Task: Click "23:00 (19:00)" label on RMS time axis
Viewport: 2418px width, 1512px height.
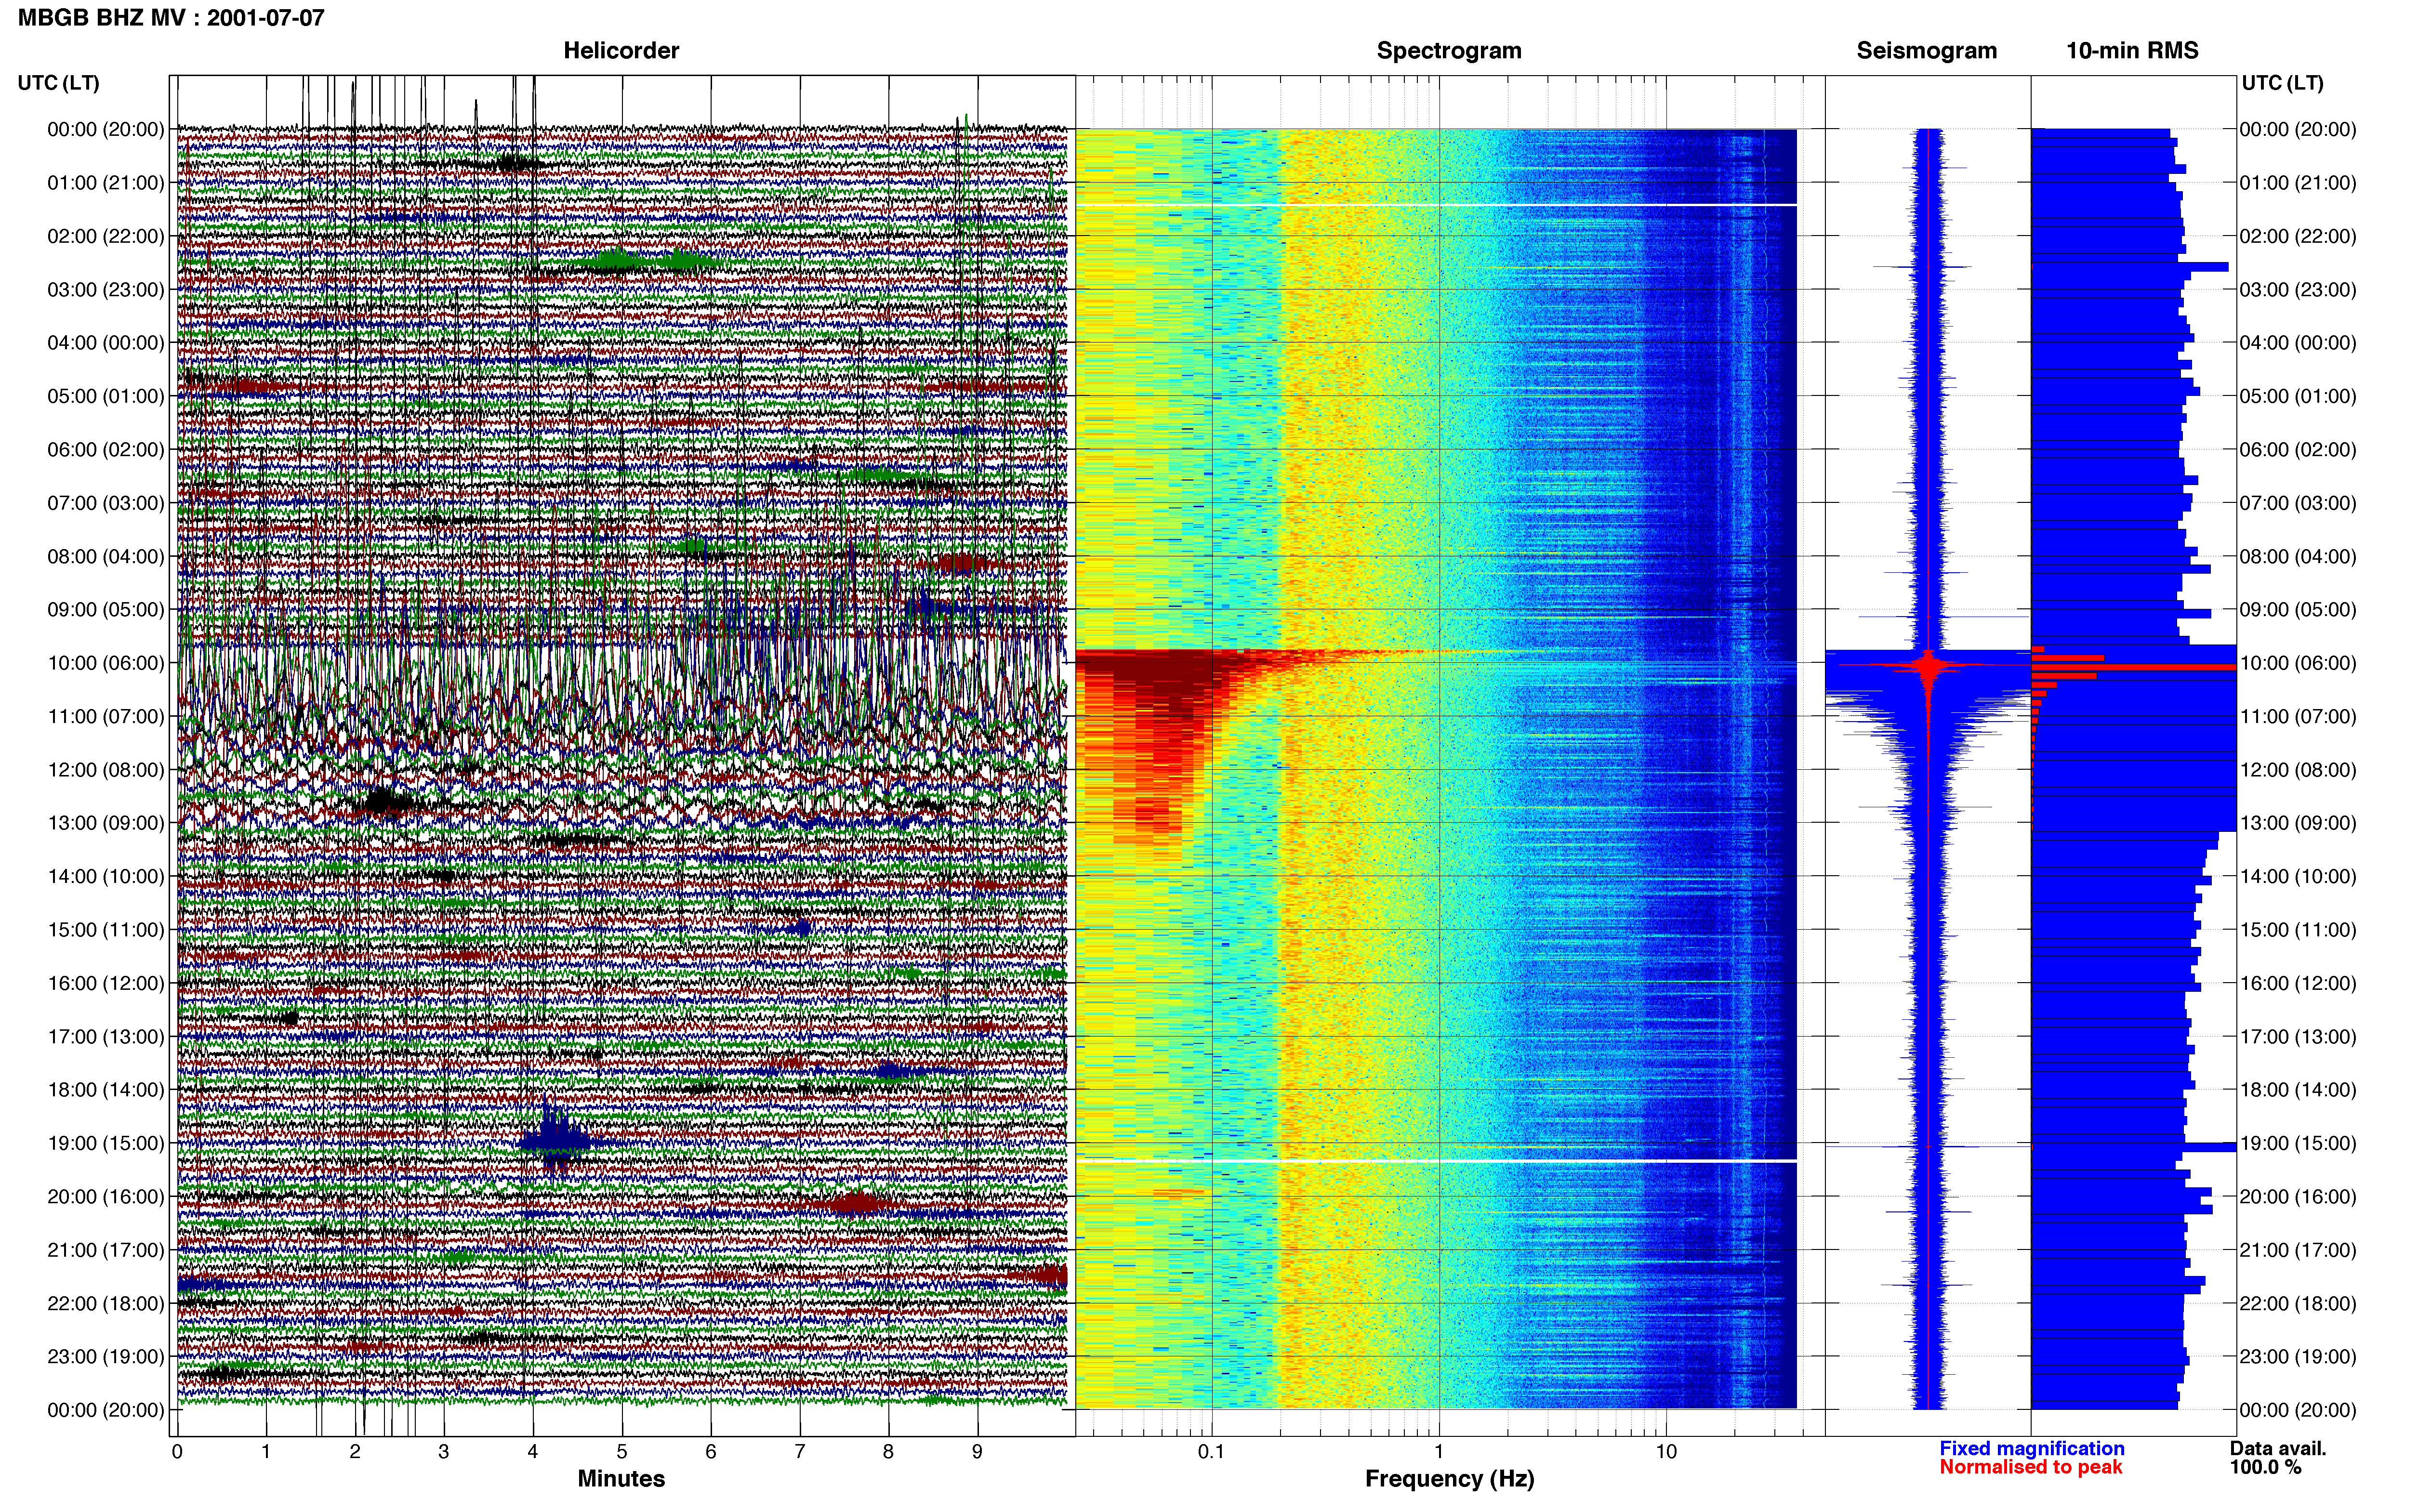Action: [x=2298, y=1357]
